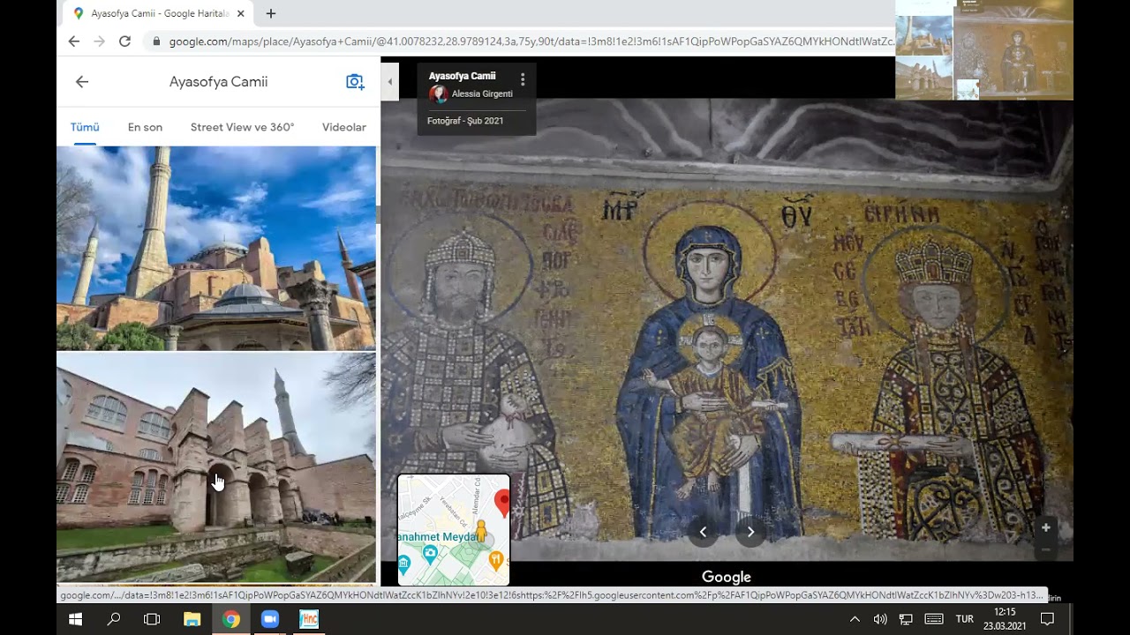
Task: Open the touch keyboard tray icon
Action: (x=933, y=620)
